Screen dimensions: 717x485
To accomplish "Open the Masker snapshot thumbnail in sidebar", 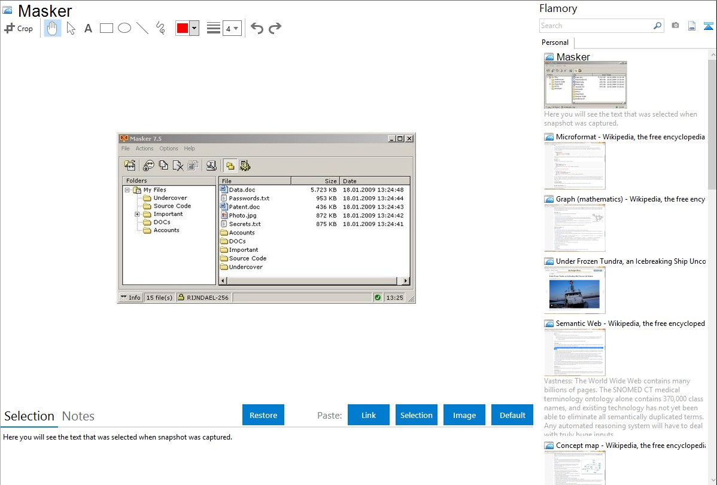I will (x=585, y=85).
